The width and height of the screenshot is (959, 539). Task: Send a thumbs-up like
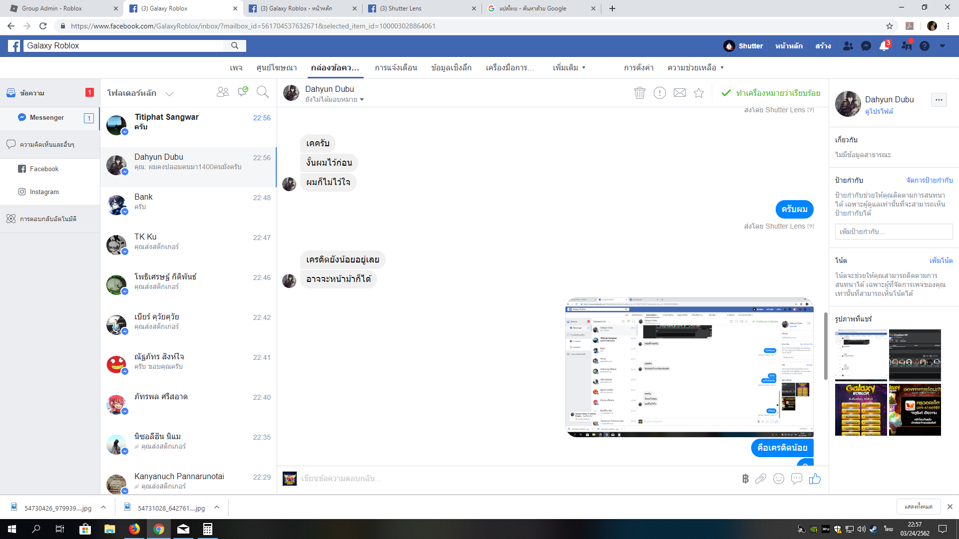815,479
